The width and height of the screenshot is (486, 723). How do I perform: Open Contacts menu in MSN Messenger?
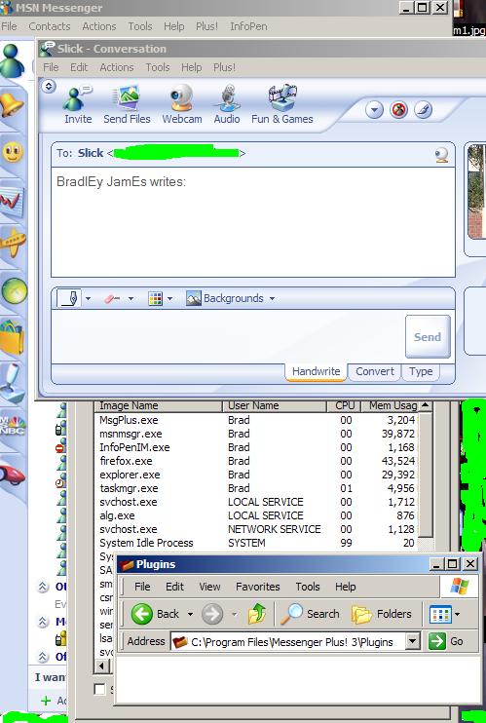click(x=50, y=26)
